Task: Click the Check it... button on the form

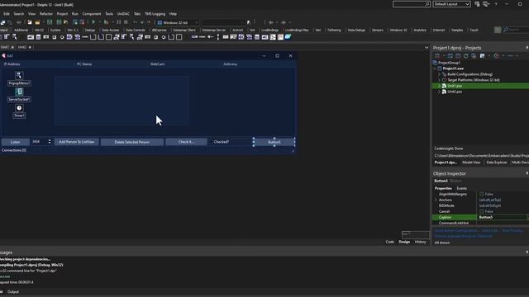Action: pos(186,142)
